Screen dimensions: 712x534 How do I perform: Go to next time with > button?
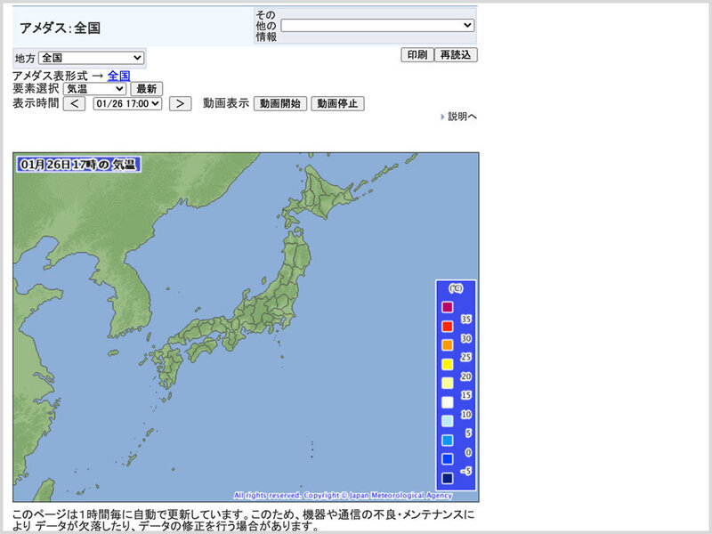point(180,103)
